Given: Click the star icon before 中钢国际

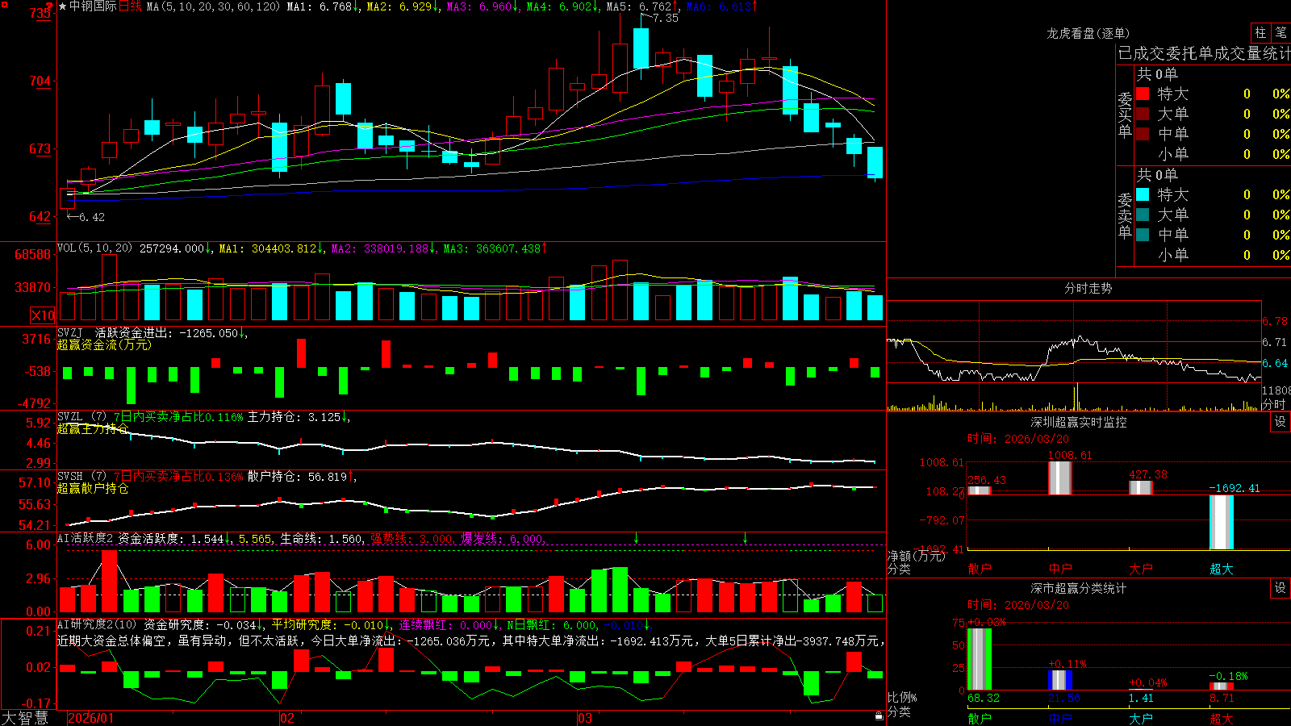Looking at the screenshot, I should [x=63, y=6].
